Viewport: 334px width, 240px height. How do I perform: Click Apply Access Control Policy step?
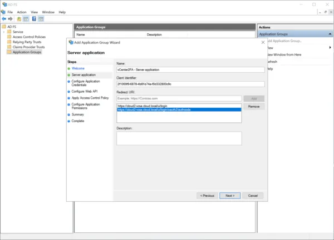[90, 98]
